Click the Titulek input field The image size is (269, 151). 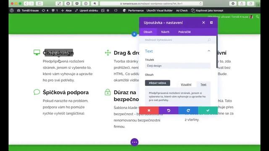coord(178,66)
